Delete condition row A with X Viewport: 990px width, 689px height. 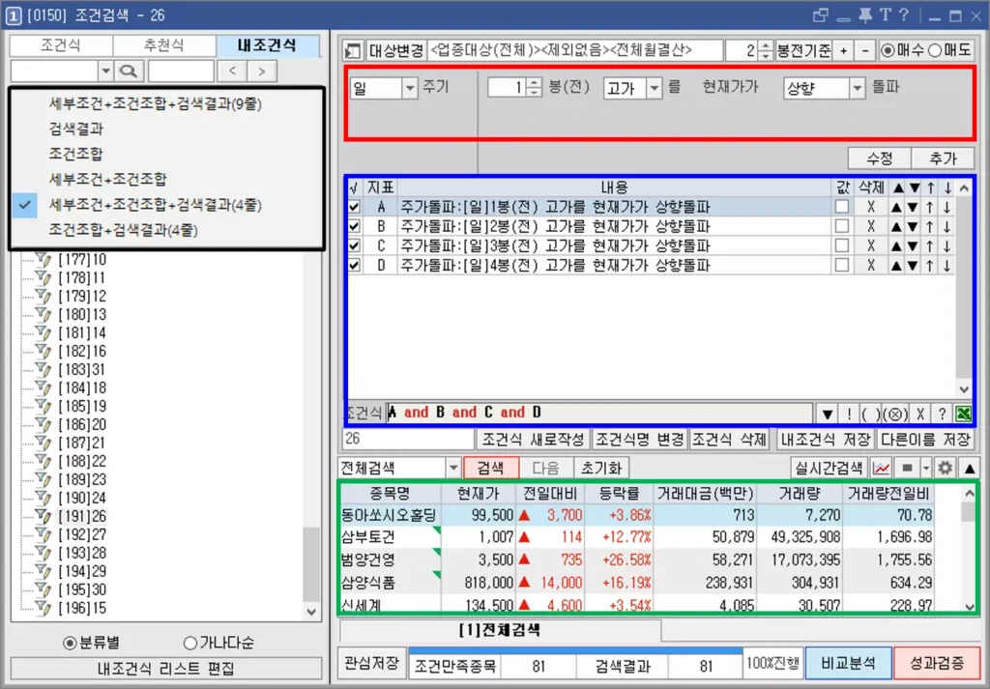click(x=871, y=207)
